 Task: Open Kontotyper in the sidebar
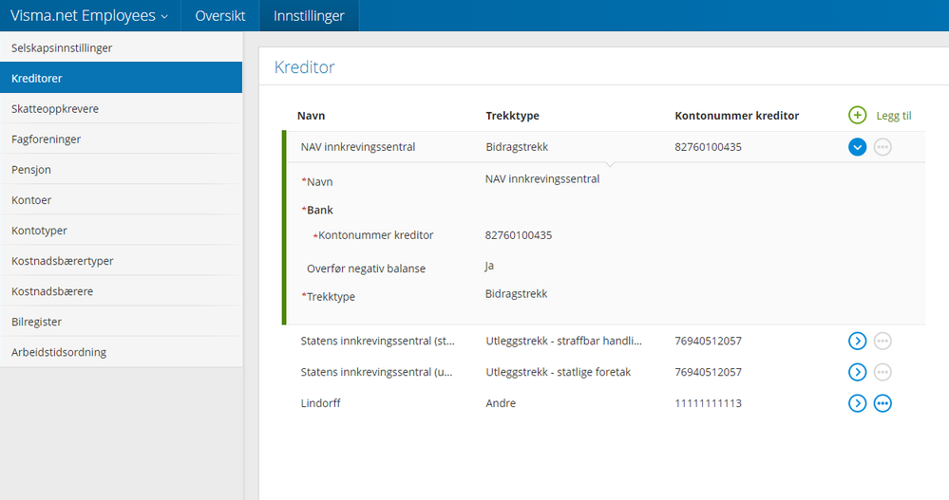(121, 231)
